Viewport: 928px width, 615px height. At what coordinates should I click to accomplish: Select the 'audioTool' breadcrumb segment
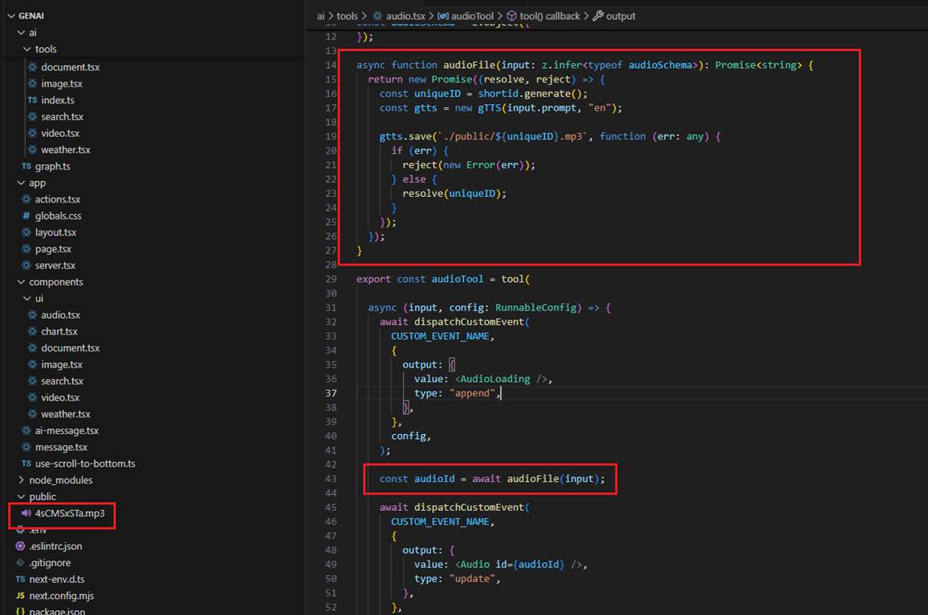[472, 16]
